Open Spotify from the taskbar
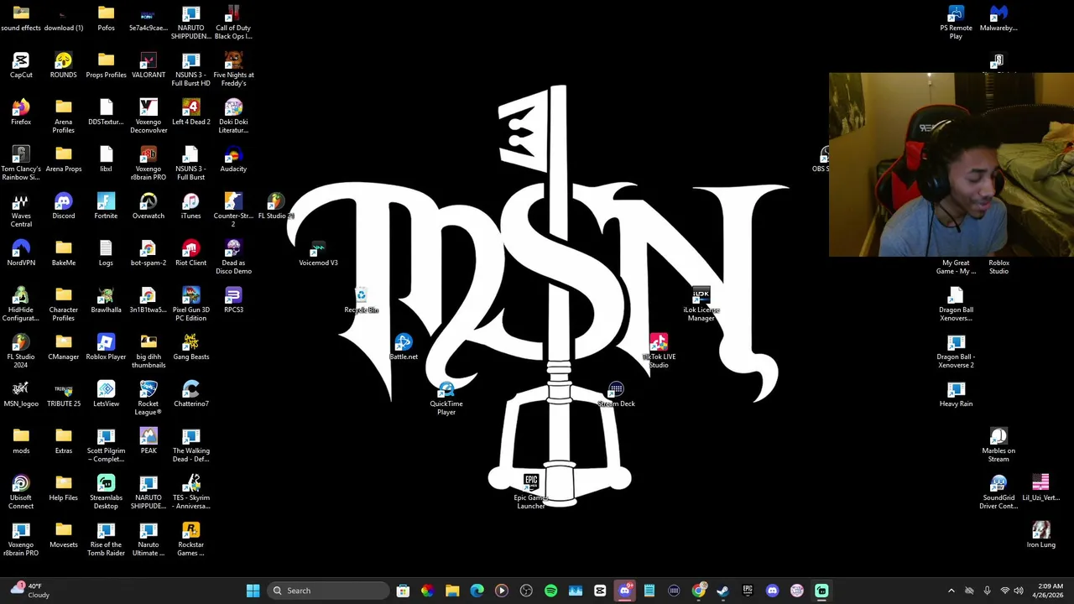 click(551, 591)
